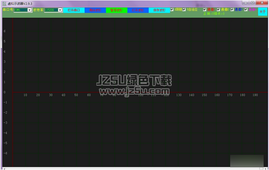Maximize the 虚拟示波器 window
Screen dimensions: 269x170
coord(252,3)
